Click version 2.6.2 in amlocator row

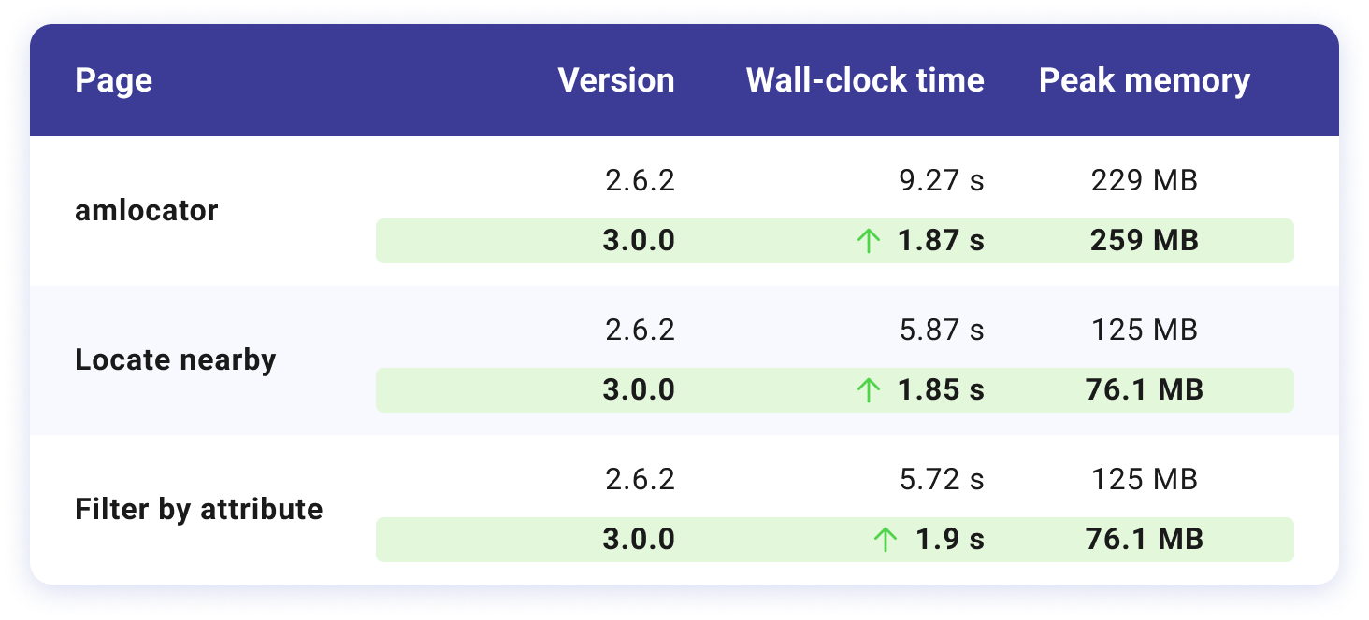click(x=640, y=181)
